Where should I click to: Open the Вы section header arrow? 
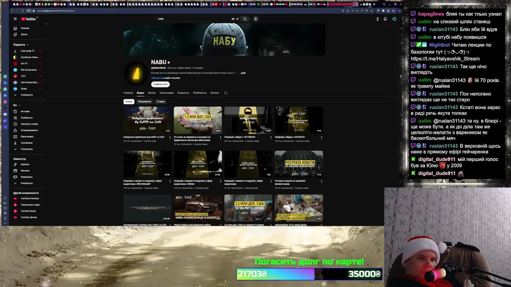[20, 105]
